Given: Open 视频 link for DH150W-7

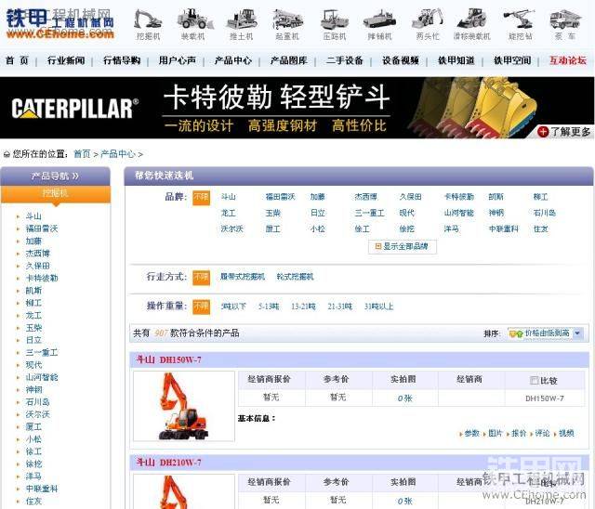Looking at the screenshot, I should click(566, 433).
